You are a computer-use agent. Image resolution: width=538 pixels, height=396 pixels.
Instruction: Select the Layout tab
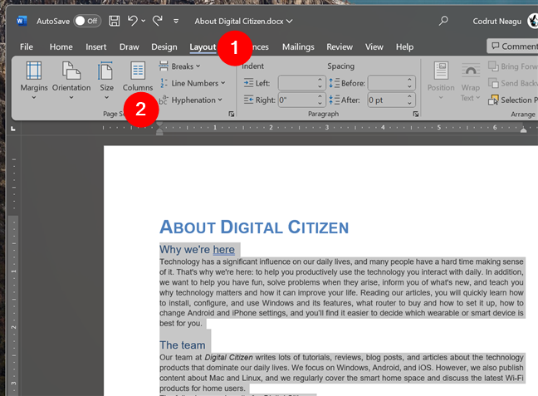click(203, 47)
